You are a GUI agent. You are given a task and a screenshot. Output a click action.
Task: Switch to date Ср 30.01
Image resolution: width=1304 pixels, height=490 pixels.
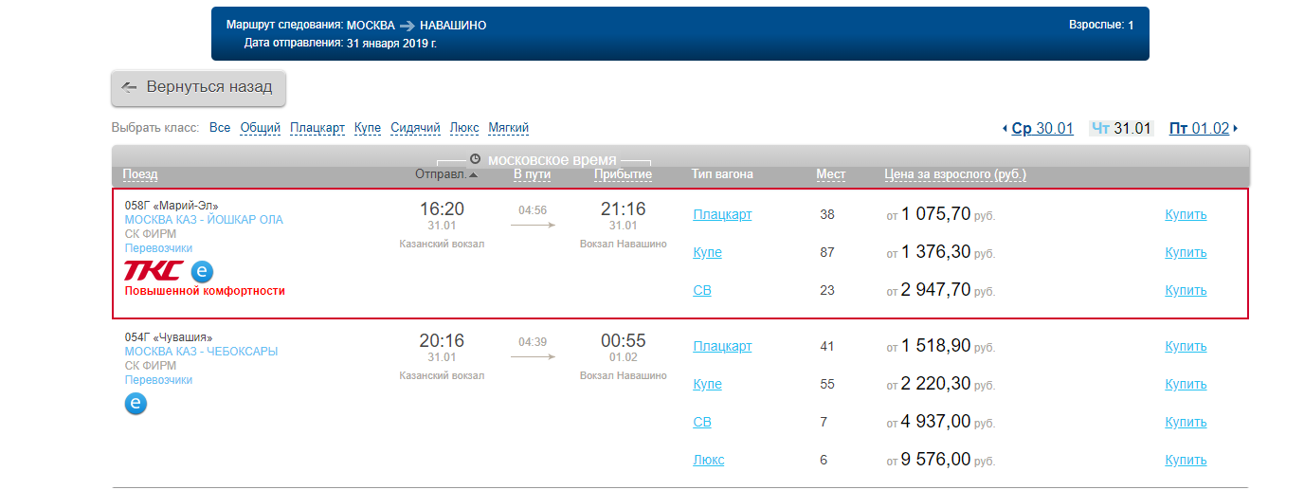tap(1042, 129)
